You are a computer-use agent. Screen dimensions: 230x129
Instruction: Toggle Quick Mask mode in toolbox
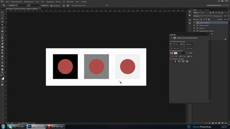pyautogui.click(x=2, y=82)
